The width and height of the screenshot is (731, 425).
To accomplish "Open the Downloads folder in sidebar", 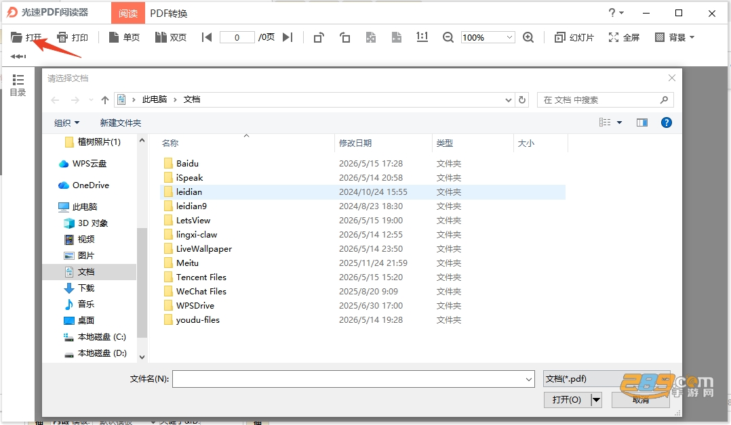I will click(x=79, y=288).
